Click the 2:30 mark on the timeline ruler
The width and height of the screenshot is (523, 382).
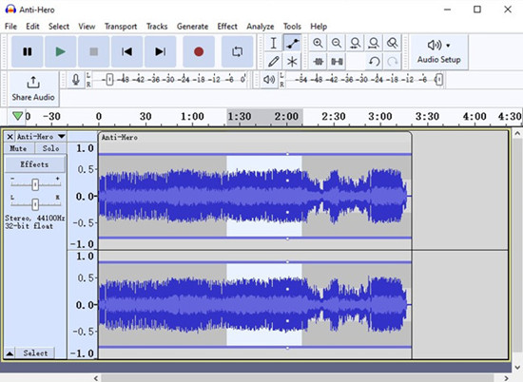coord(333,116)
